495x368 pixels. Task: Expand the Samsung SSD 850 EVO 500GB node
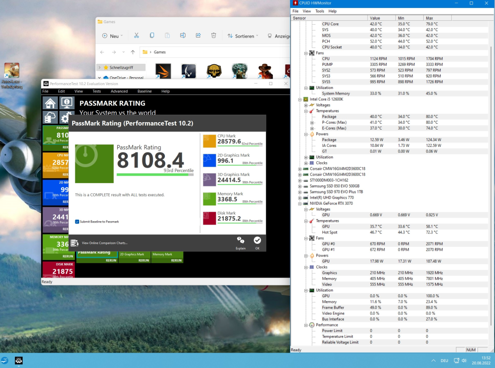pos(300,186)
